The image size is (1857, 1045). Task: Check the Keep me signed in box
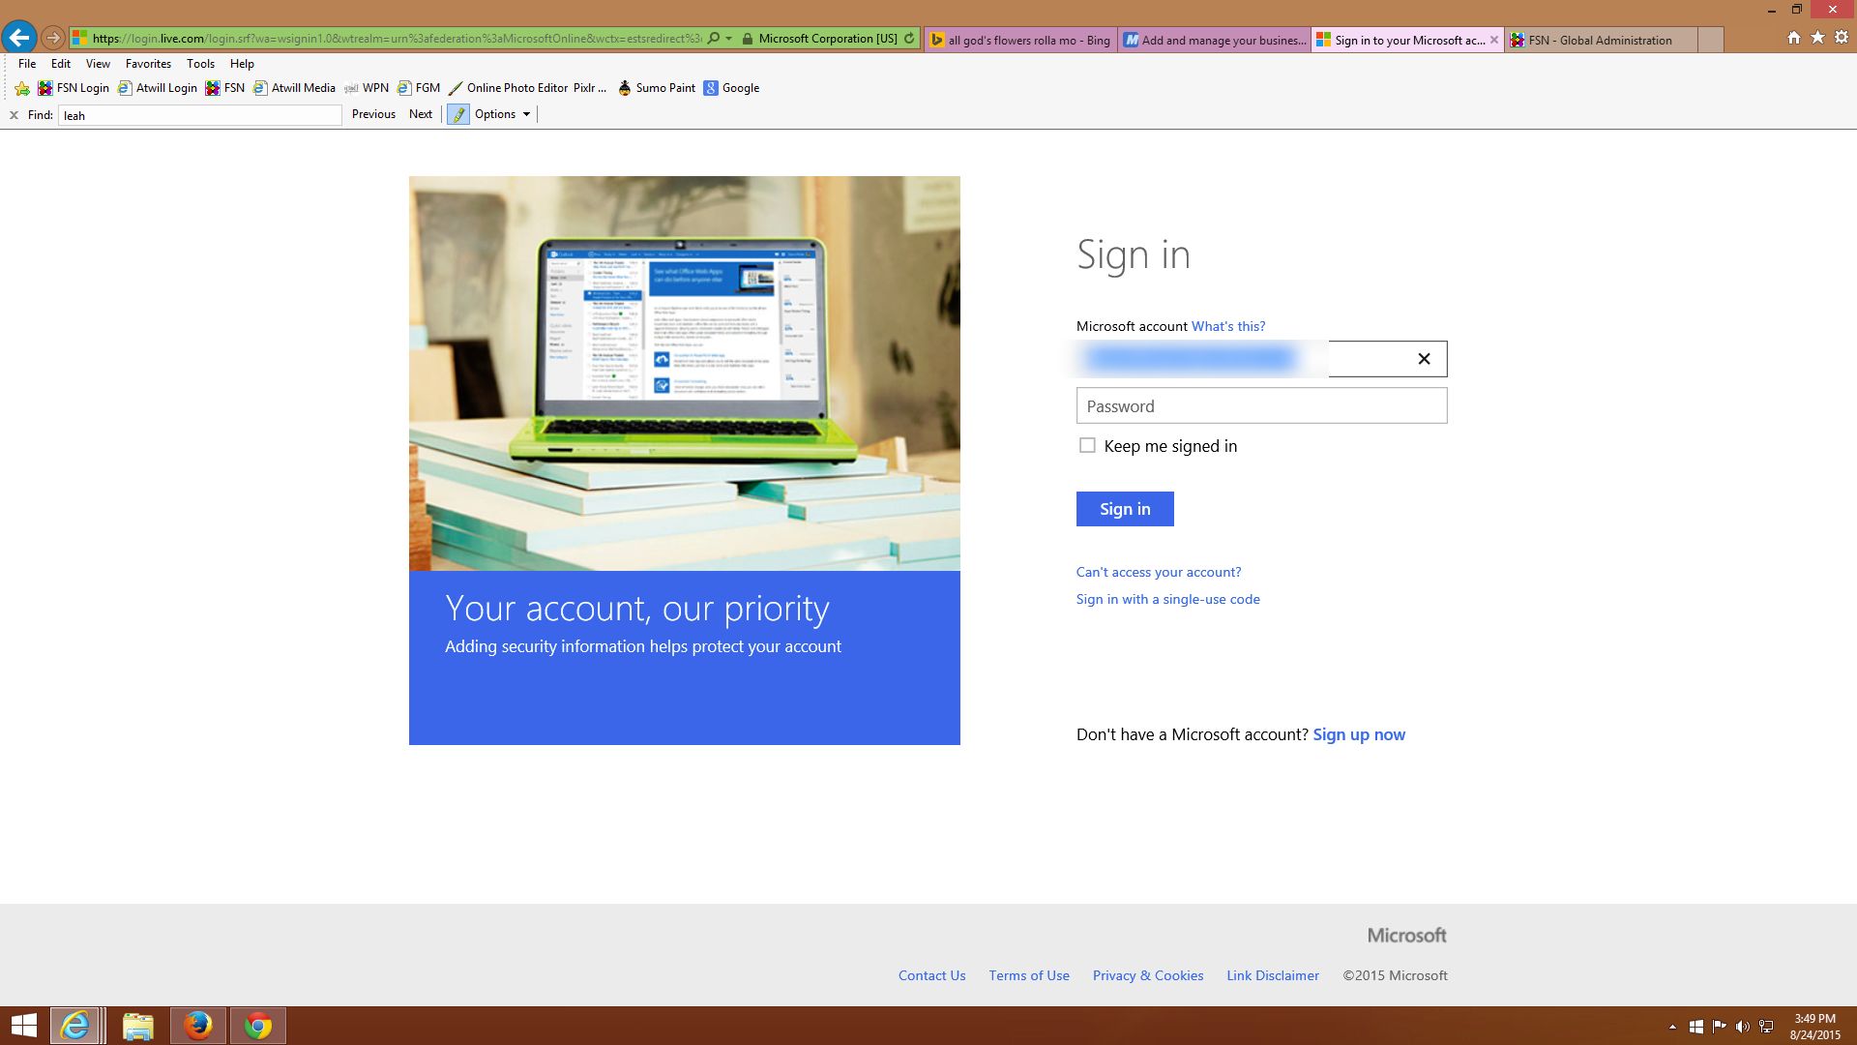1087,445
